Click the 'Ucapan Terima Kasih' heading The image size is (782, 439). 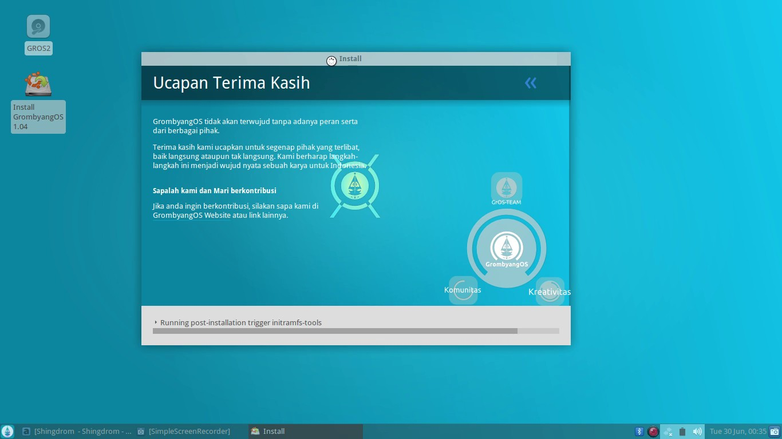point(231,83)
